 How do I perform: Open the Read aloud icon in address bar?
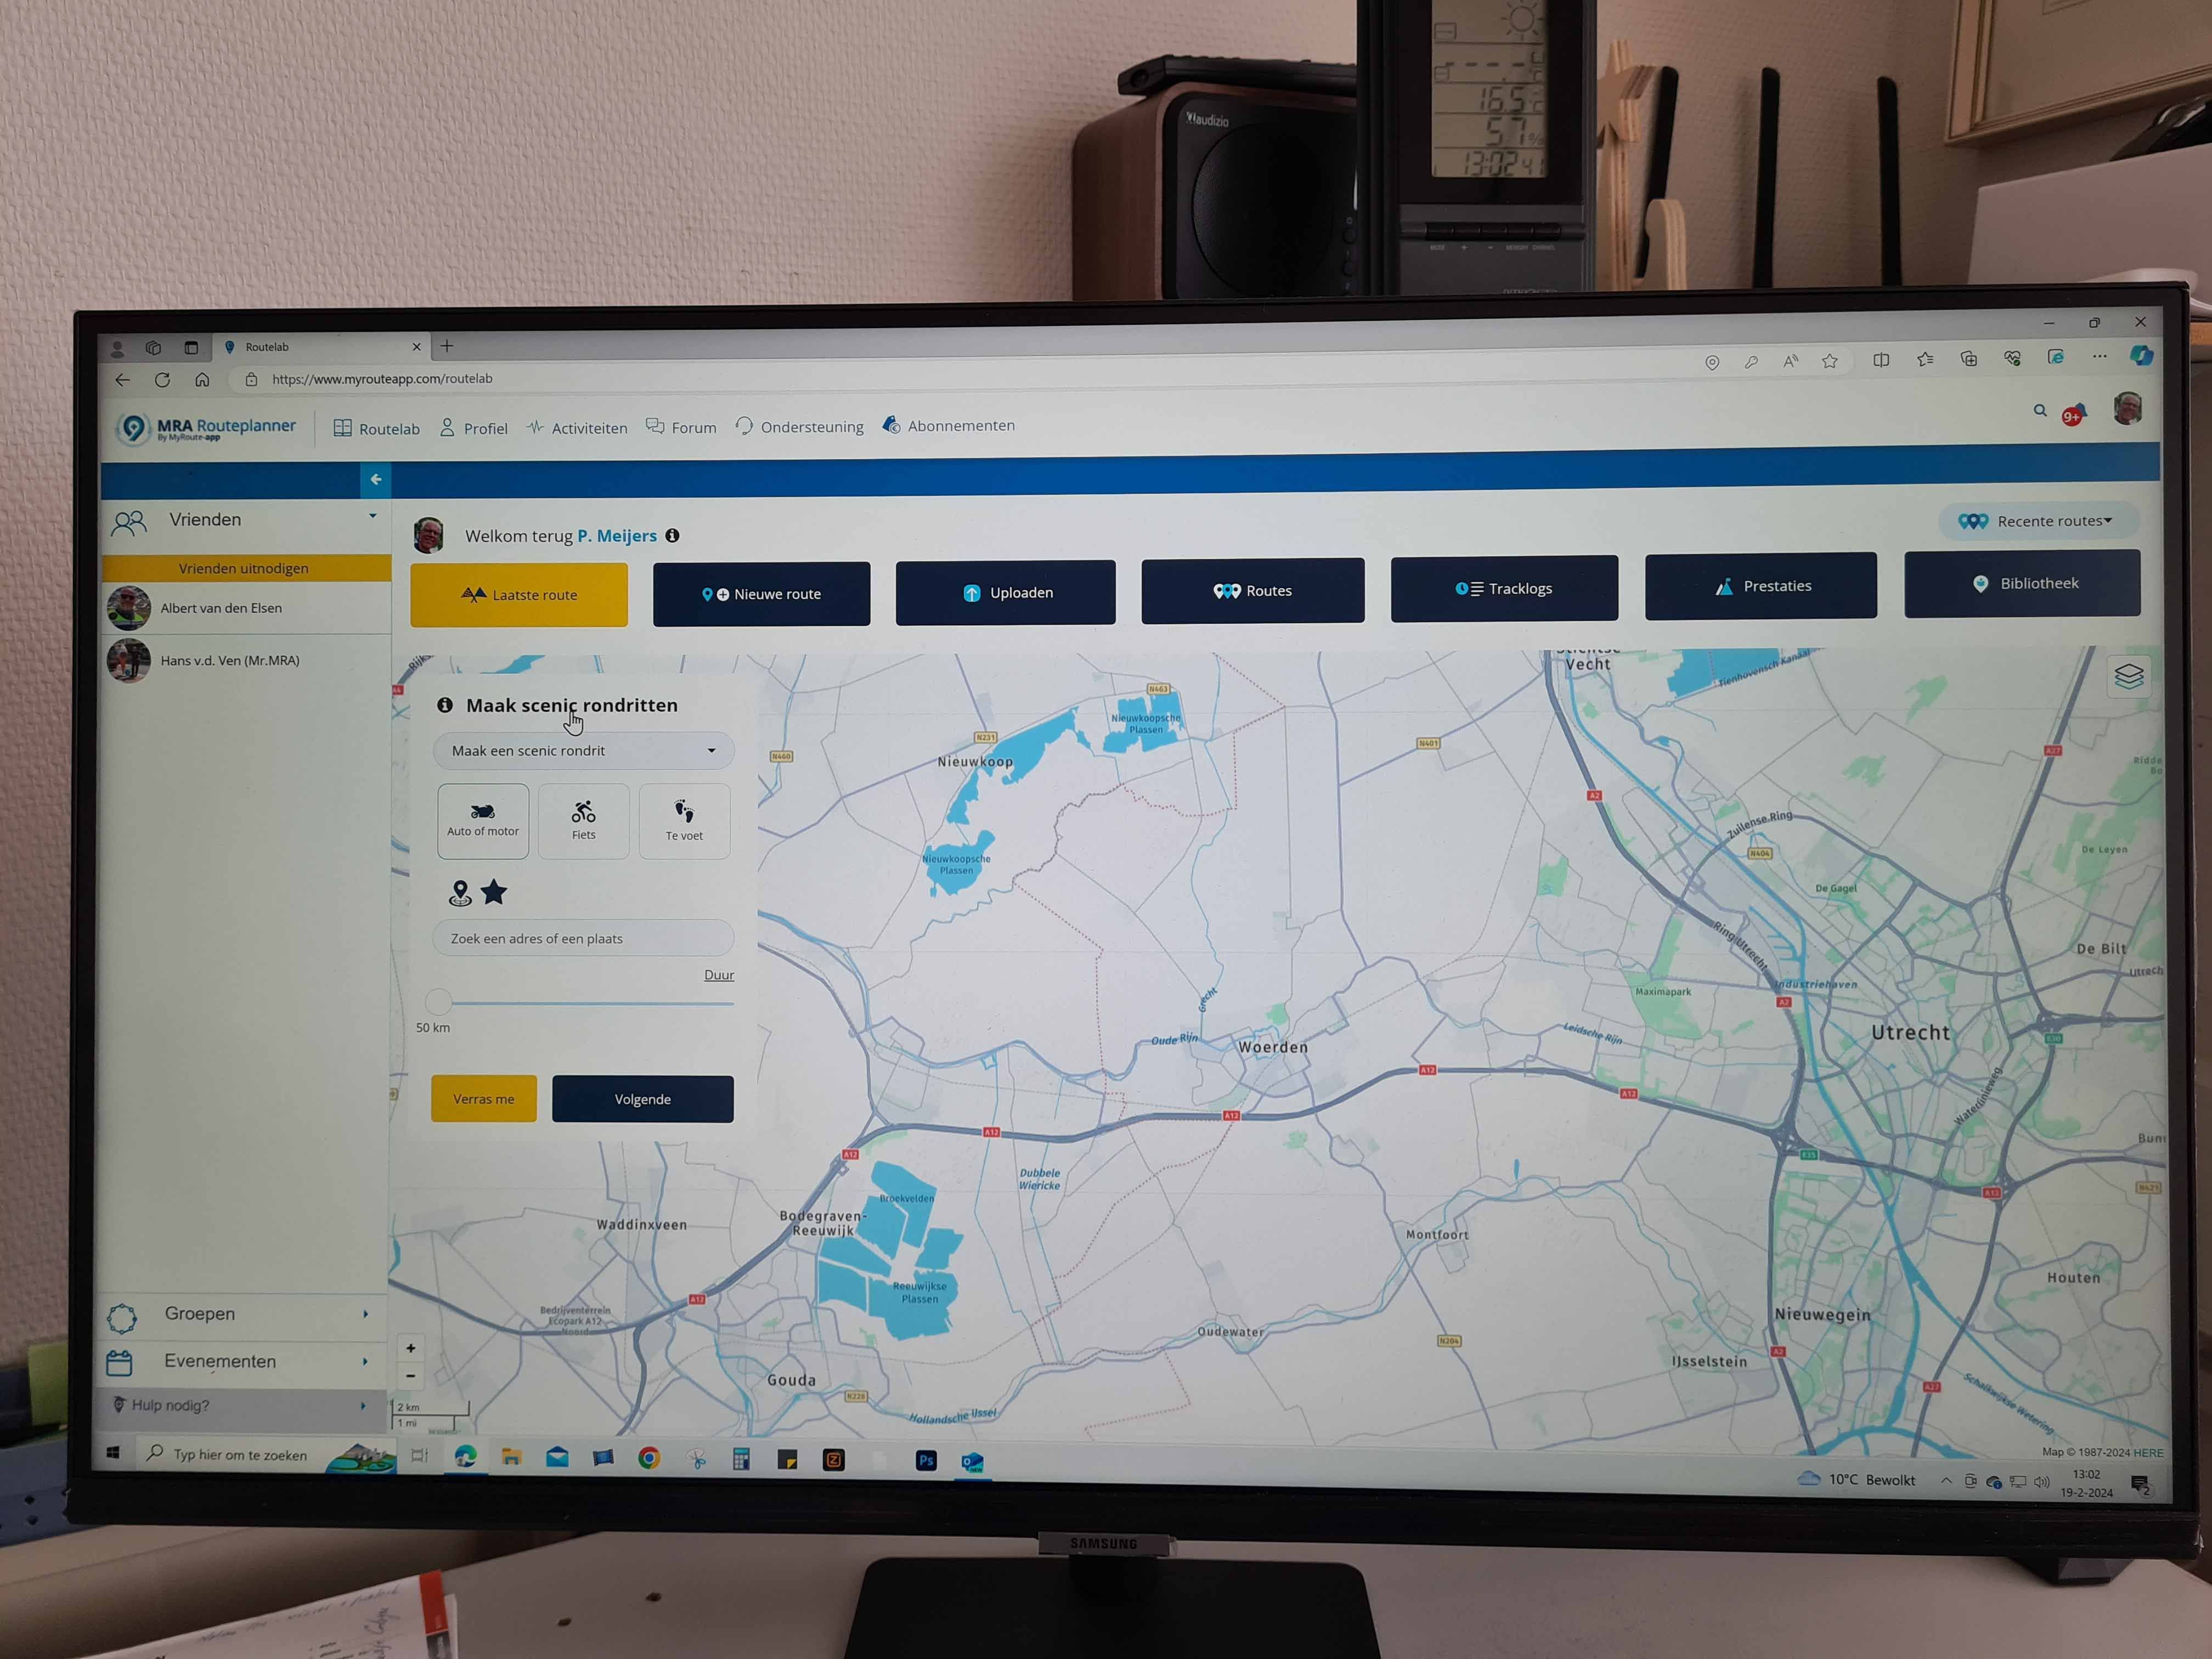[x=1790, y=361]
